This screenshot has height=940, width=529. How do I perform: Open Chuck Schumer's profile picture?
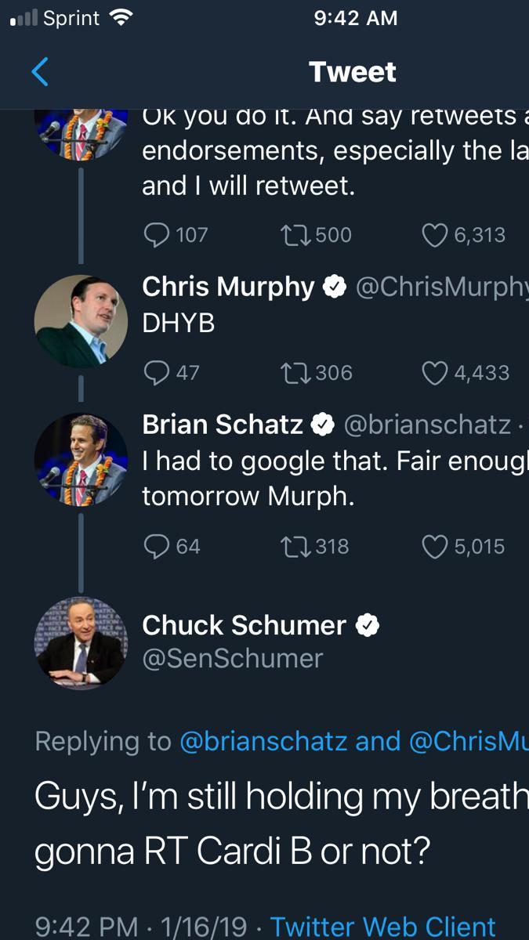[81, 643]
